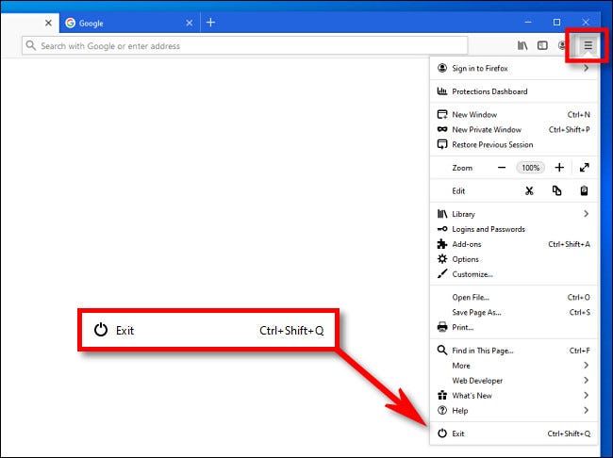Zoom out with the minus button
The height and width of the screenshot is (458, 613).
pyautogui.click(x=502, y=168)
